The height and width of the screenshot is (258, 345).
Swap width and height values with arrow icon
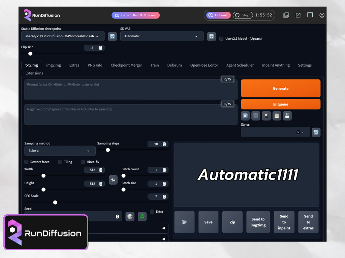[113, 180]
